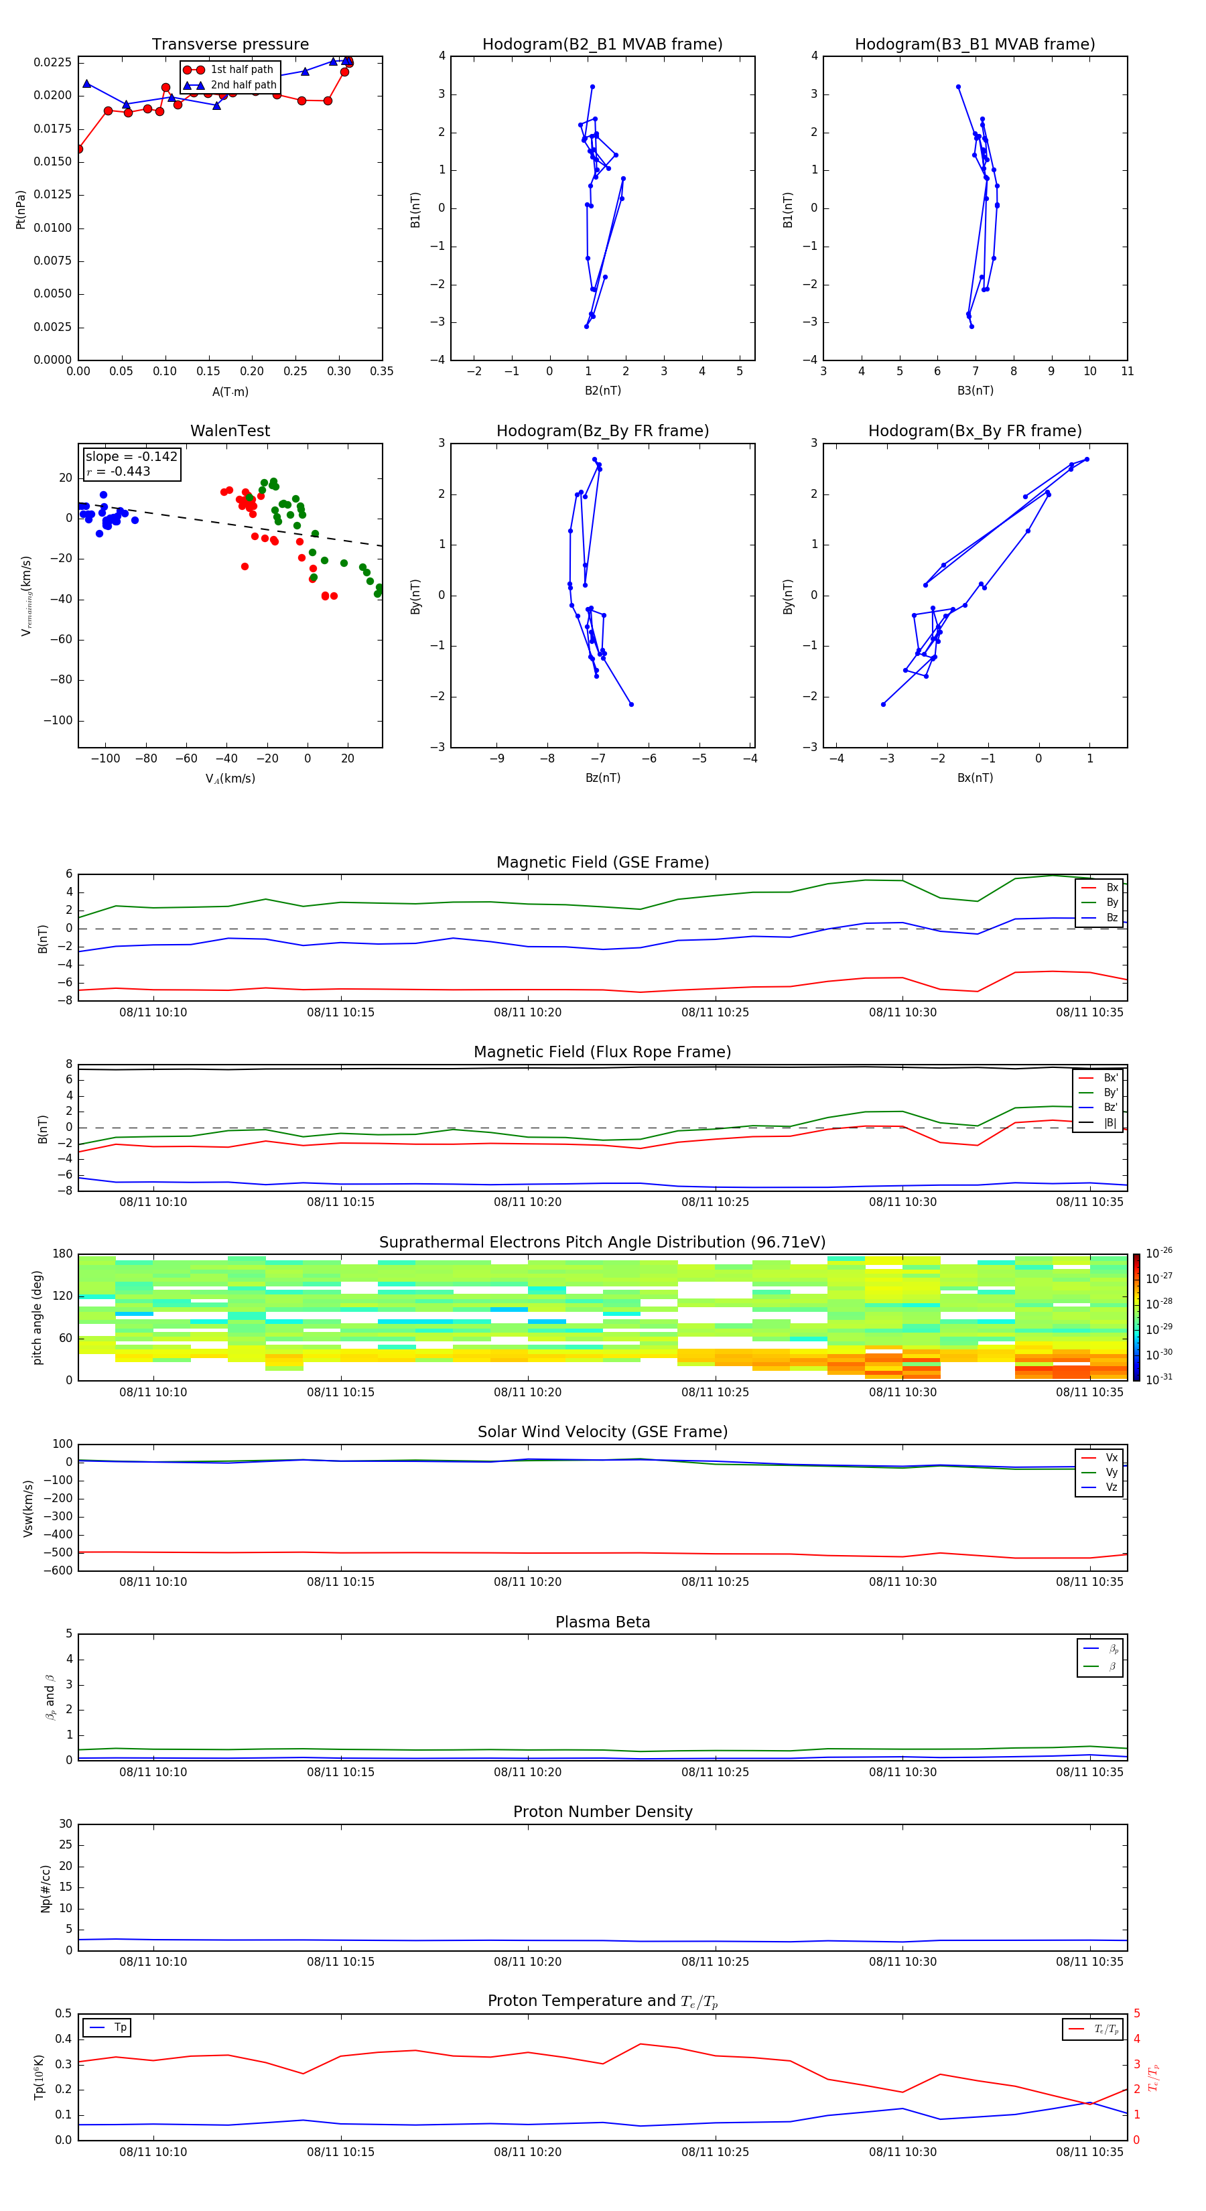Click '08/11 10:30' tick under Proton Number Density
This screenshot has height=2211, width=1206.
(902, 1961)
